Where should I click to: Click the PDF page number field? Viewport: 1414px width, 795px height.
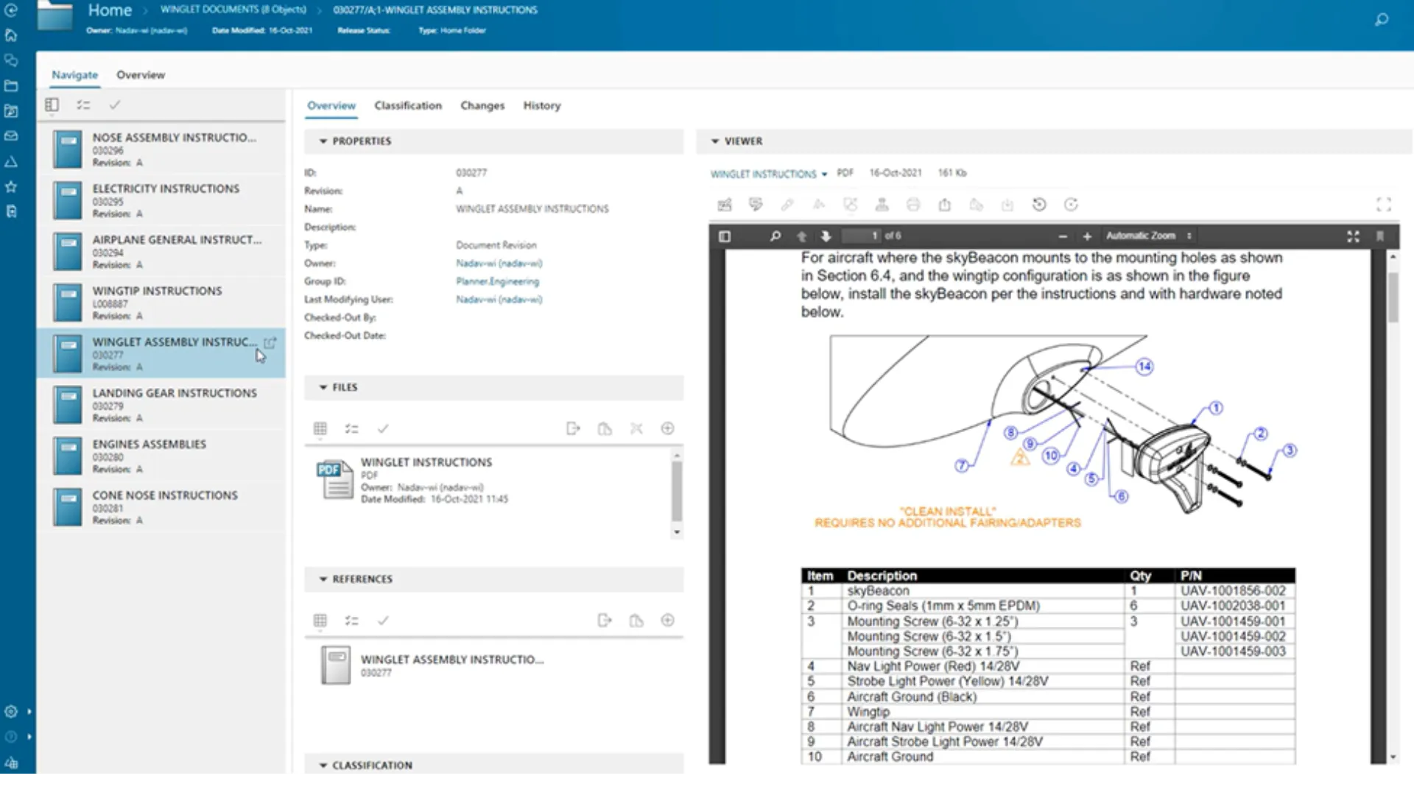pos(862,236)
